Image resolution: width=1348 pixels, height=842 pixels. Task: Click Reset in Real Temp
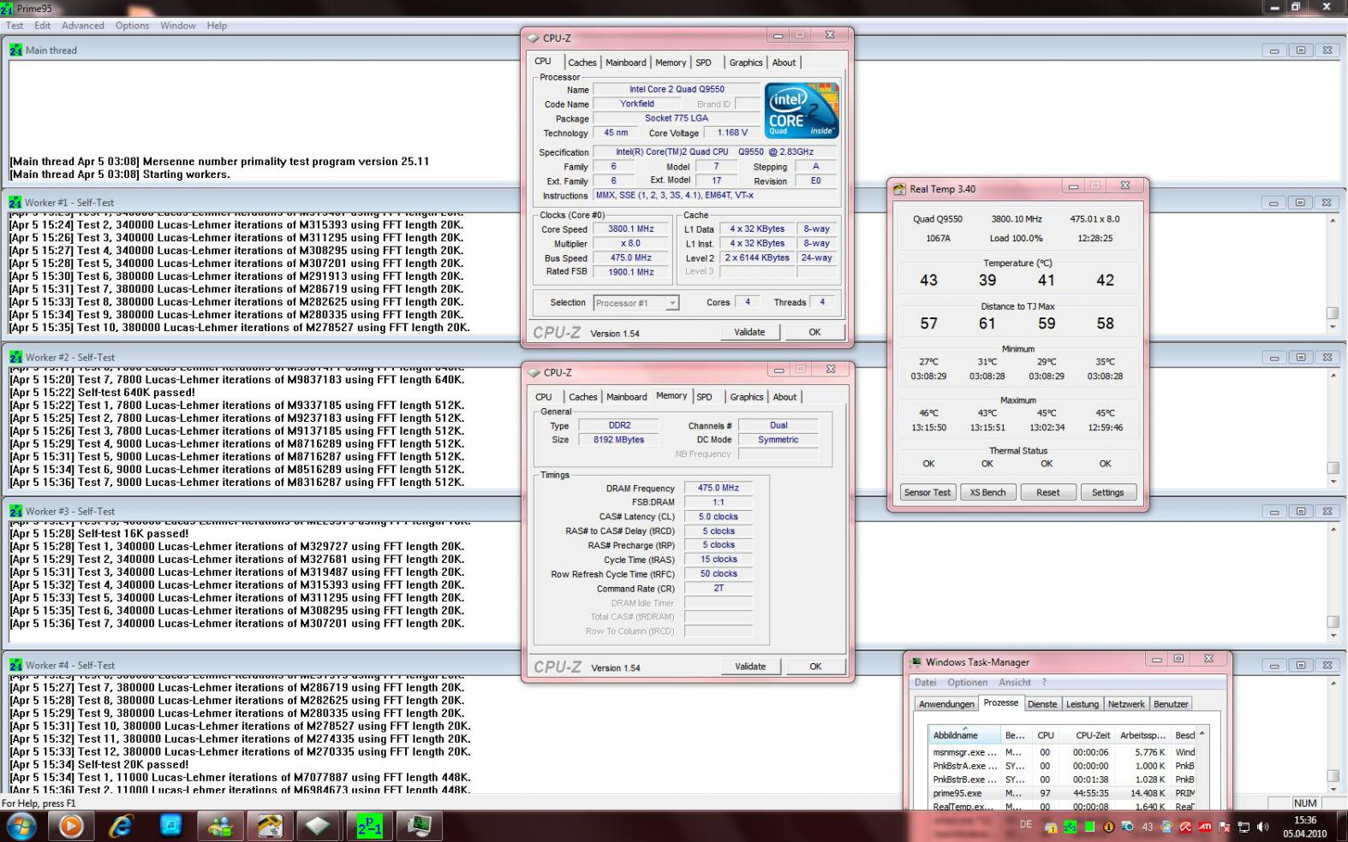pyautogui.click(x=1047, y=493)
